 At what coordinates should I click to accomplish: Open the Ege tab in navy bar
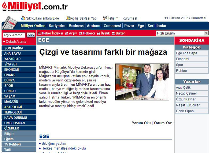(x=141, y=26)
